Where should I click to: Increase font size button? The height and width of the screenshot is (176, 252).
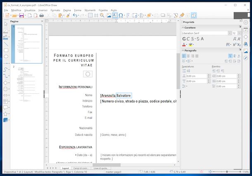(235, 39)
